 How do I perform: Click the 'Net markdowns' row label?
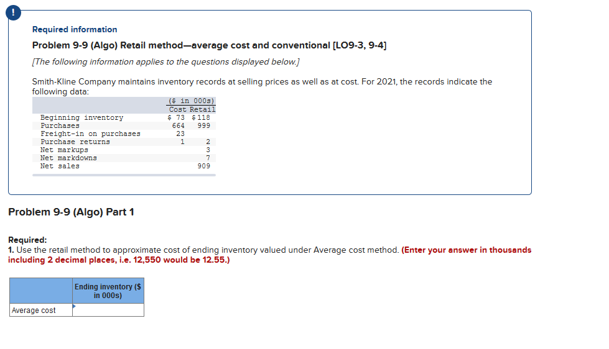[x=68, y=158]
